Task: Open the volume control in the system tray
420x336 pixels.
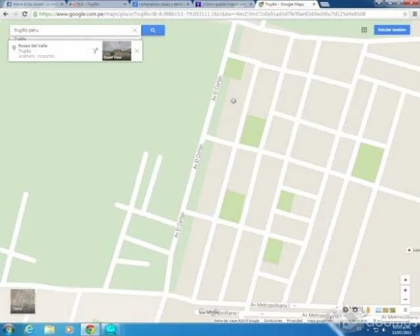Action: [383, 330]
